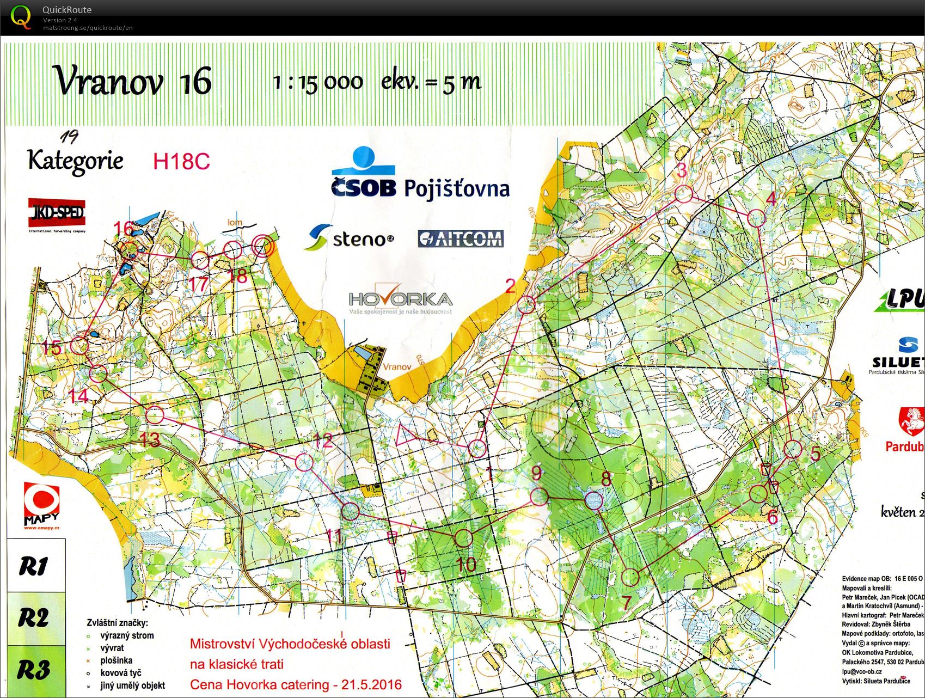Select control circle numbered 15
Screen dimensions: 925x698
tap(79, 345)
